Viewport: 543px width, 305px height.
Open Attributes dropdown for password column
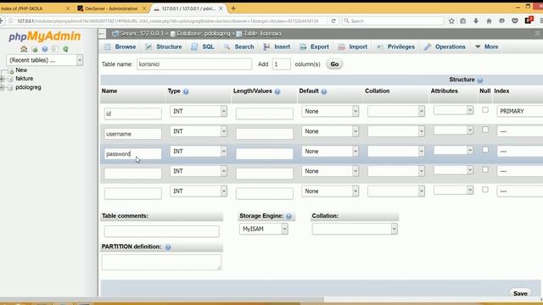coord(453,150)
